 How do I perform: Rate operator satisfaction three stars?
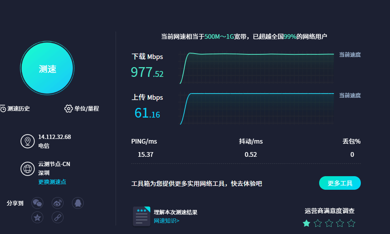pyautogui.click(x=329, y=223)
